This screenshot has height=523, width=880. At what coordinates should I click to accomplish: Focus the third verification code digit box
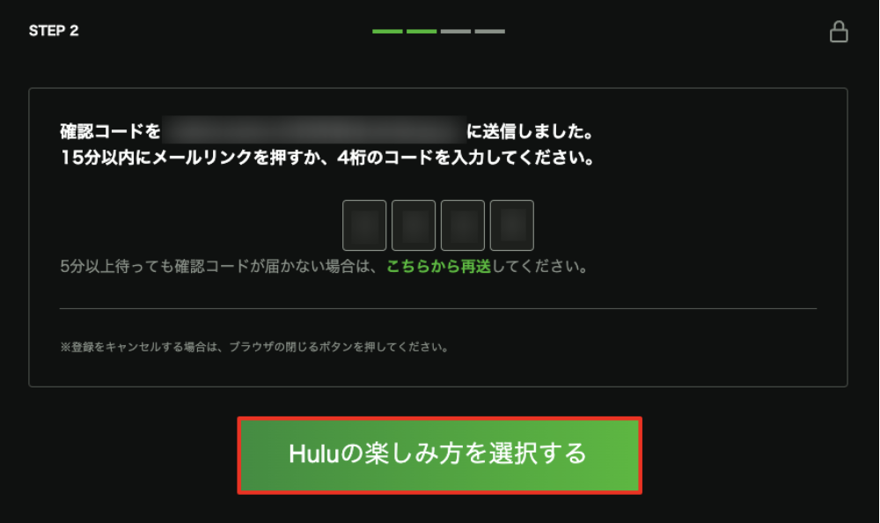point(463,225)
